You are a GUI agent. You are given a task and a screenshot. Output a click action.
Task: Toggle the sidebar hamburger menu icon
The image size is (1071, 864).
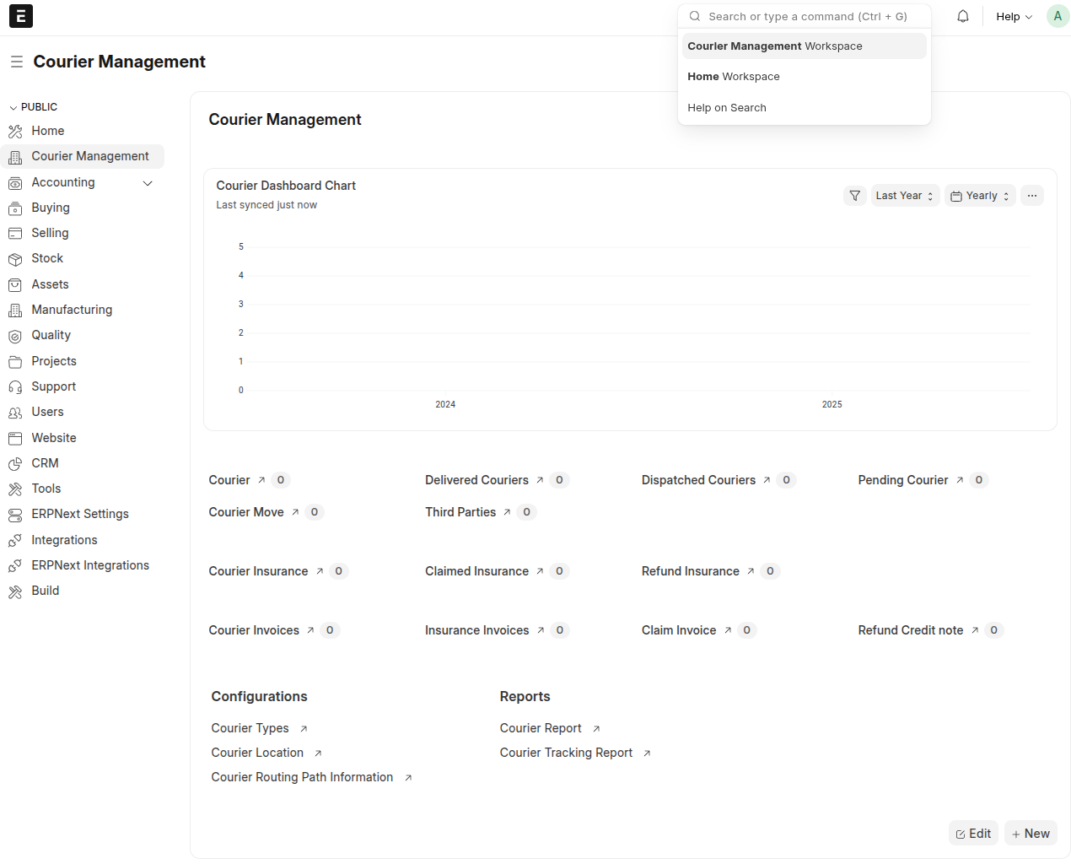pos(17,62)
